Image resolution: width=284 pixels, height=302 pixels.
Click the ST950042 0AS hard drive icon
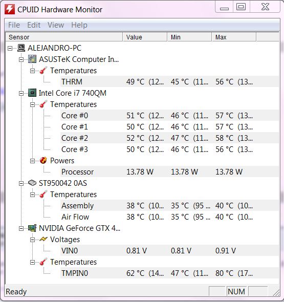pos(32,183)
